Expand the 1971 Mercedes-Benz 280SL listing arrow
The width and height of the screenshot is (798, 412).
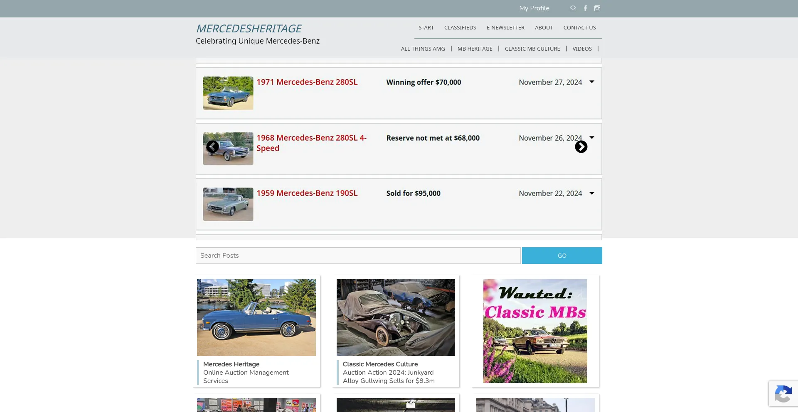tap(592, 82)
